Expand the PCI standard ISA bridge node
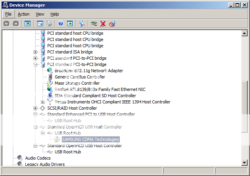 [36, 52]
